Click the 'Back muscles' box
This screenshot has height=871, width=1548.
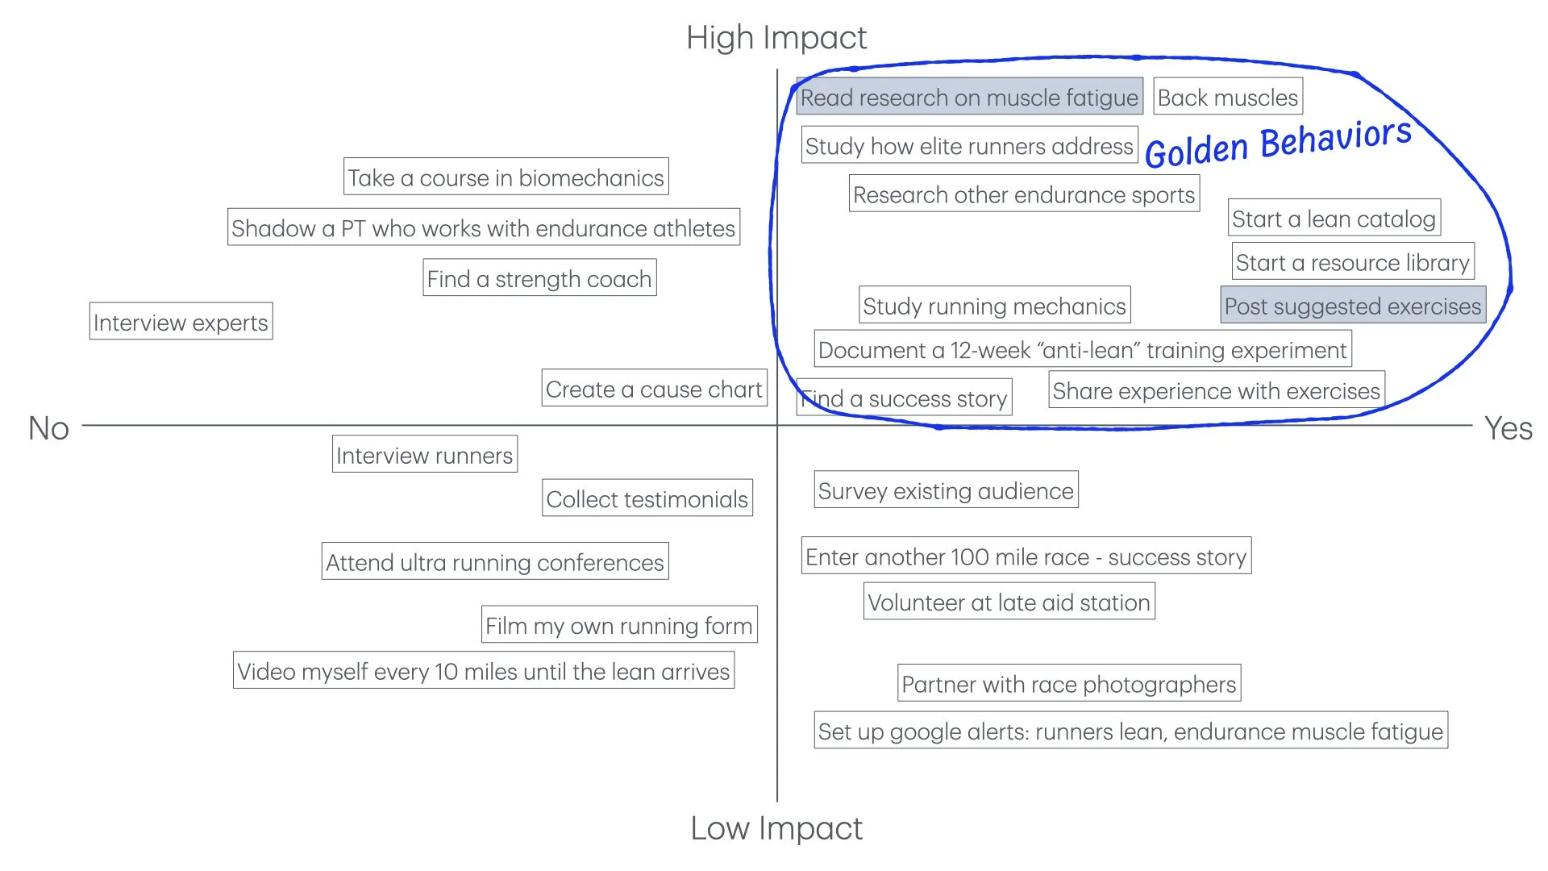coord(1228,97)
